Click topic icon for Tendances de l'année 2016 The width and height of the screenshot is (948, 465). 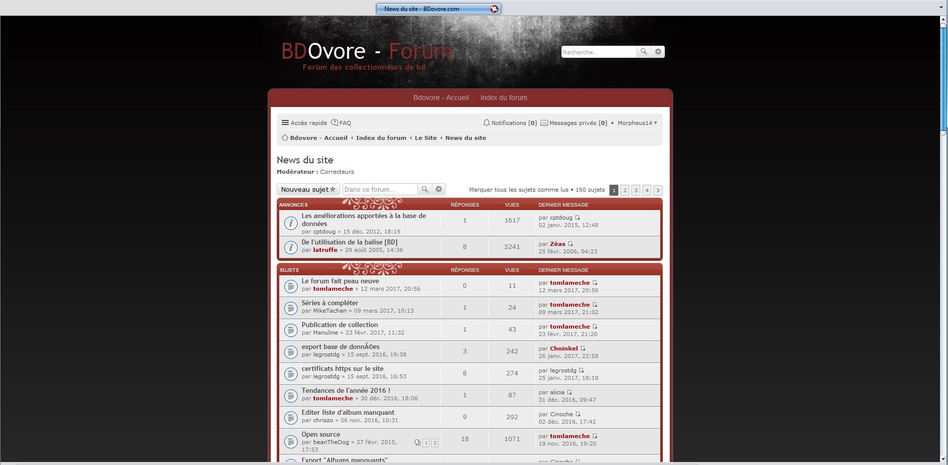291,396
